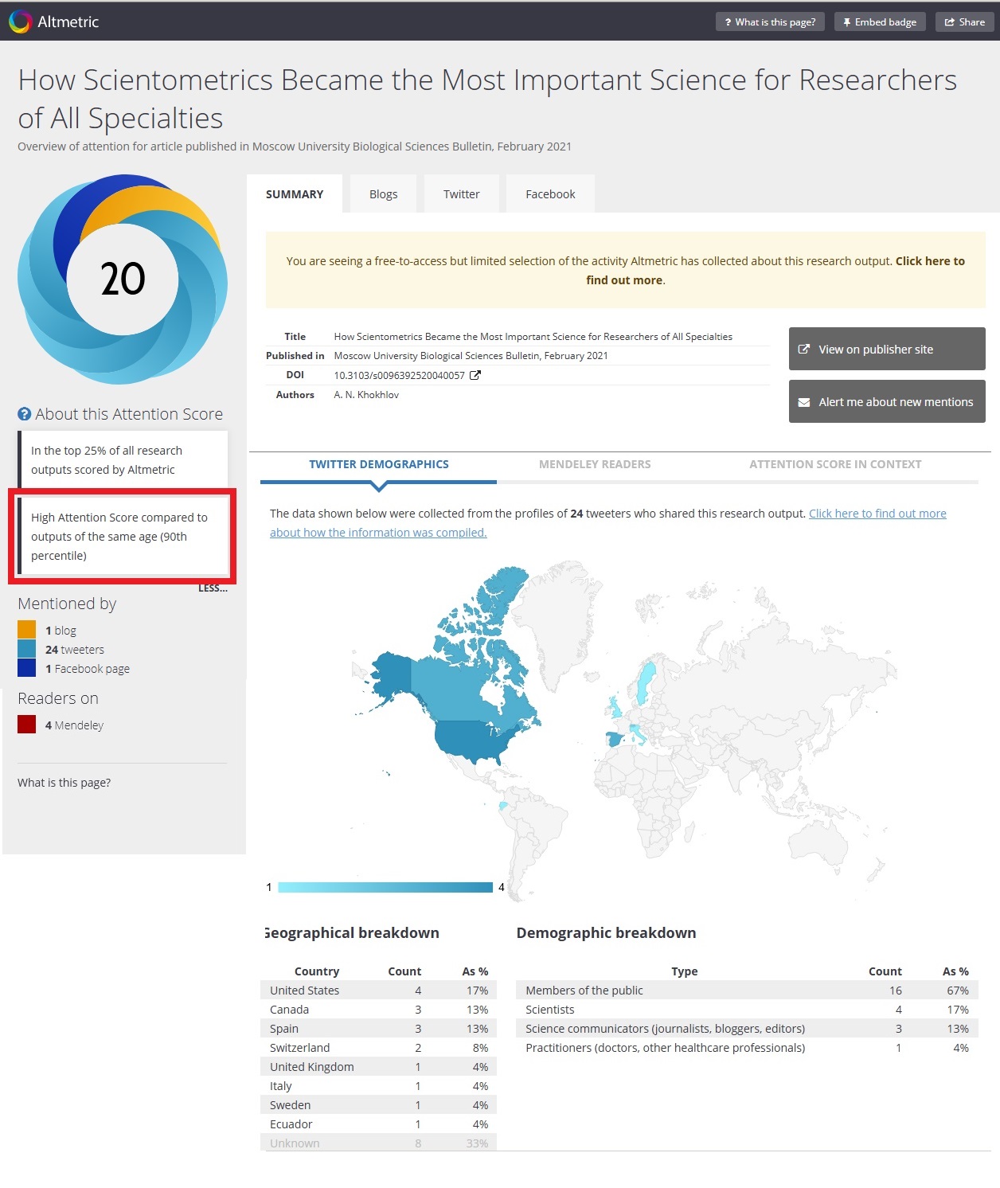
Task: Click 'Canada' row in country table
Action: tap(378, 1010)
